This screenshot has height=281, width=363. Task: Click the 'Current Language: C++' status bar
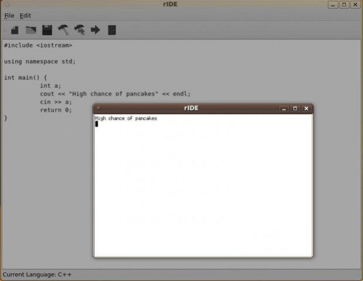click(x=37, y=275)
